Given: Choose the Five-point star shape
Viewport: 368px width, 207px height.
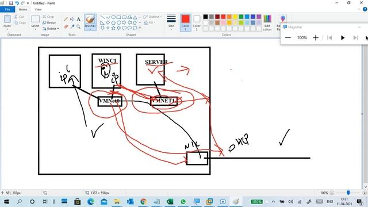Looking at the screenshot, I should point(113,28).
